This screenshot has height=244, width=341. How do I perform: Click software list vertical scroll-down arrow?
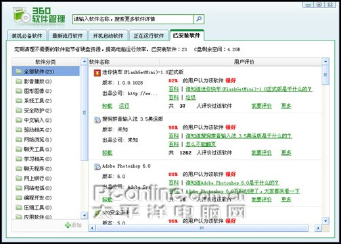click(x=325, y=220)
